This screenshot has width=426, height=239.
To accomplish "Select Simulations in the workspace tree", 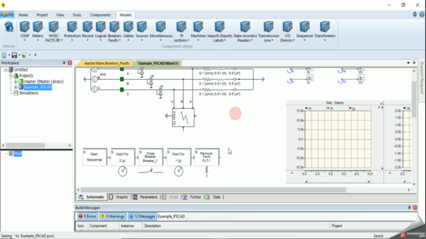I will point(29,93).
